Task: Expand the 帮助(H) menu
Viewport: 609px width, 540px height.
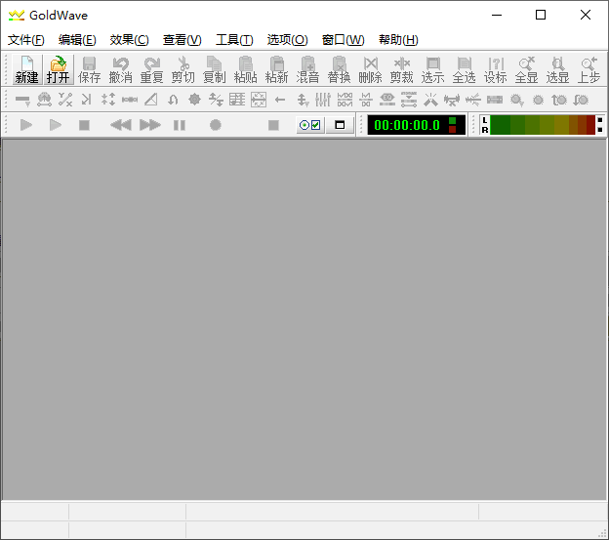Action: pos(398,40)
